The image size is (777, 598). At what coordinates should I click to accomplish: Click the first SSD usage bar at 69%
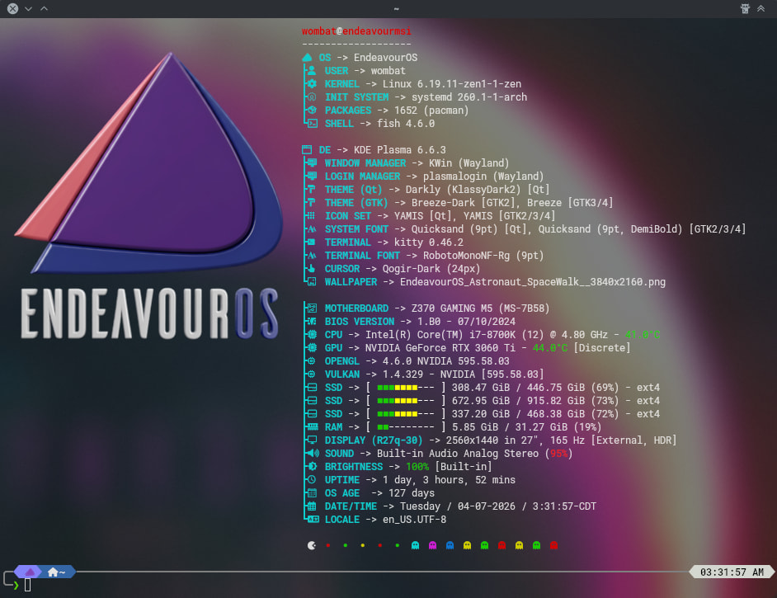[405, 388]
